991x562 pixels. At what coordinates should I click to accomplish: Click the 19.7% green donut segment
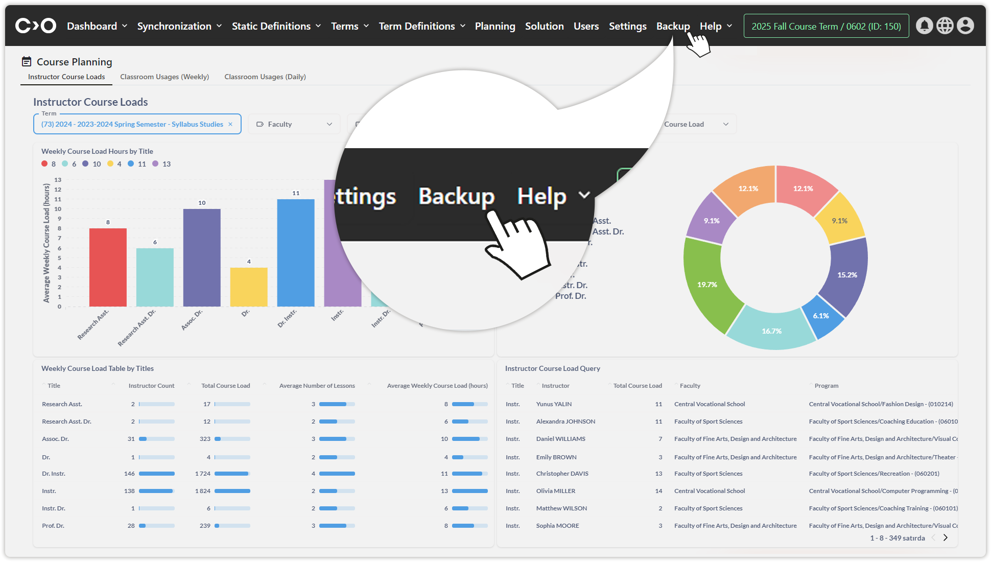(x=706, y=285)
